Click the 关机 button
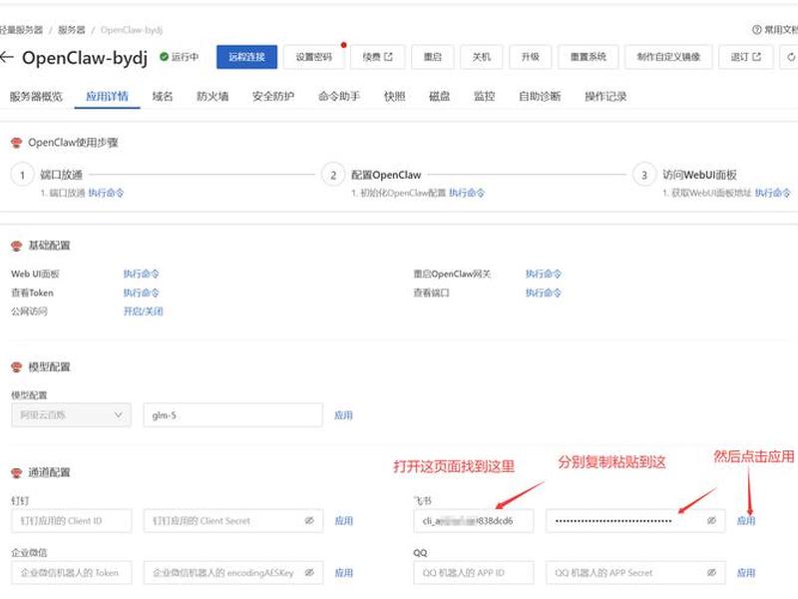The height and width of the screenshot is (599, 798). click(x=482, y=57)
